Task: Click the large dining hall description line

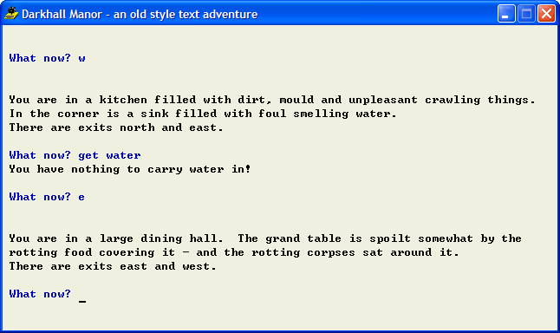Action: pos(265,238)
